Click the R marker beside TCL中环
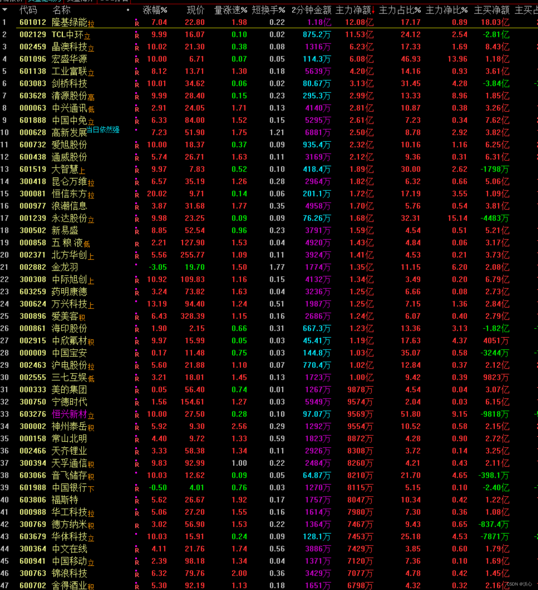Viewport: 538px width, 590px height. [137, 35]
